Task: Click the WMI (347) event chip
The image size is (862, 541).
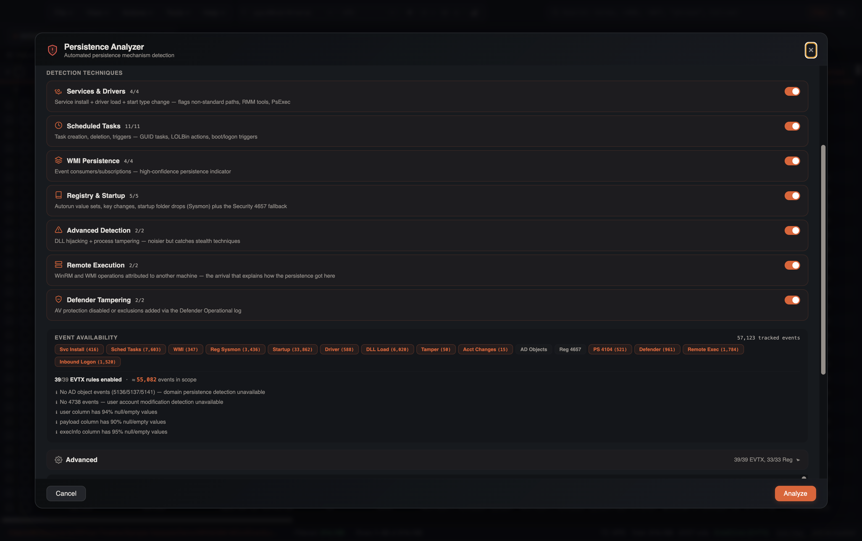Action: coord(185,349)
